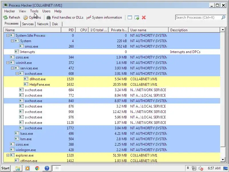Sort by the Description column header
Image resolution: width=229 pixels, height=172 pixels.
(194, 30)
